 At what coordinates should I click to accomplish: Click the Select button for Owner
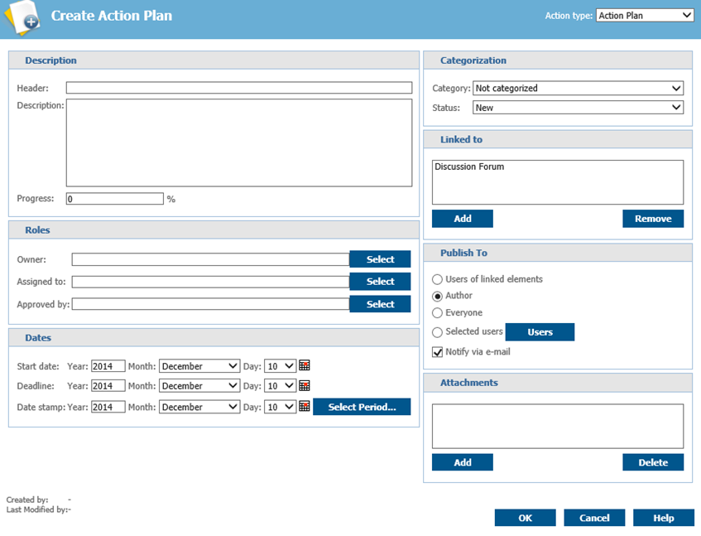click(380, 259)
